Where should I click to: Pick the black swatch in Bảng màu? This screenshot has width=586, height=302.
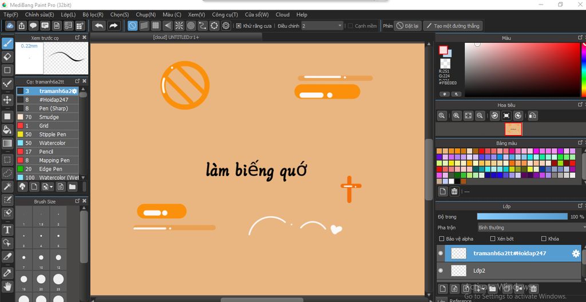point(457,181)
